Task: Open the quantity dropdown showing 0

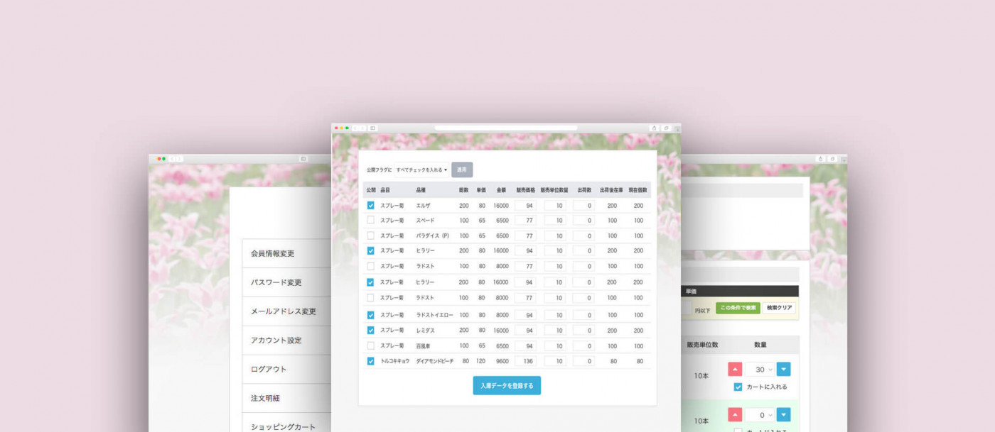Action: tap(760, 415)
